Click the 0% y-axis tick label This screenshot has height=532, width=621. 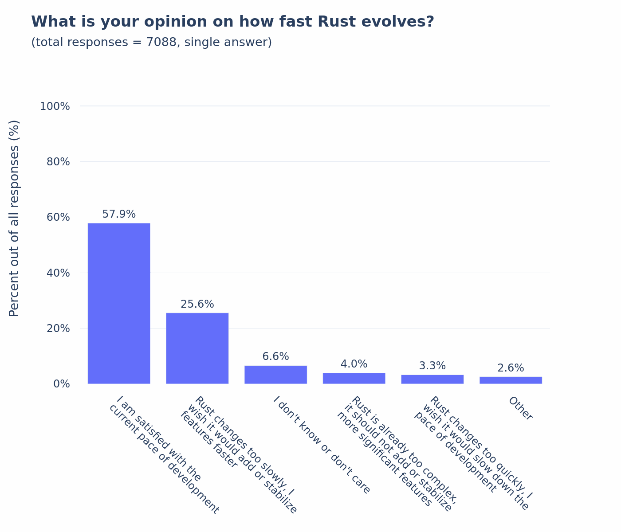[x=62, y=384]
